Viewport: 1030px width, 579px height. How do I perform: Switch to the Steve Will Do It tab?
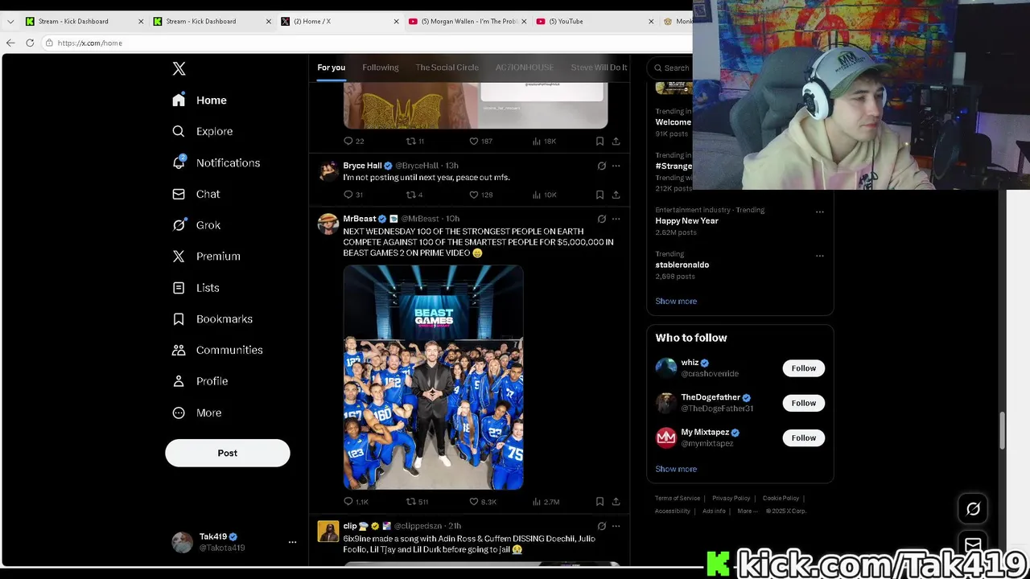click(599, 68)
